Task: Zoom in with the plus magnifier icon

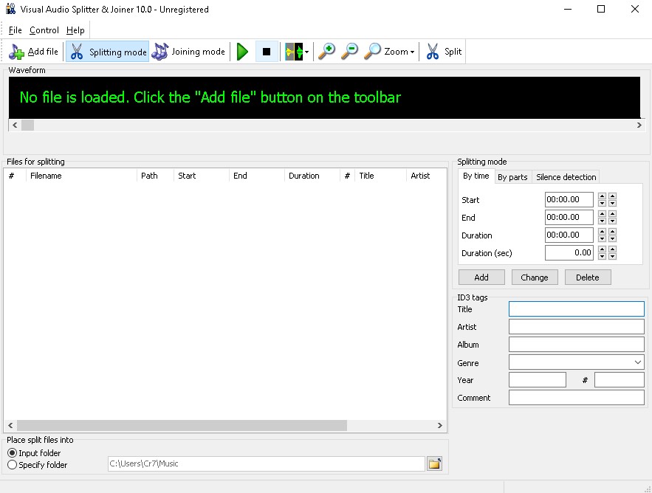Action: click(327, 52)
